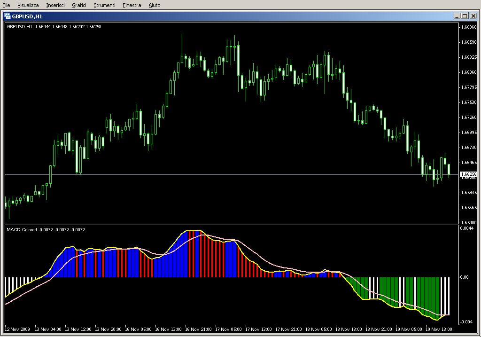The width and height of the screenshot is (481, 337).
Task: Click the 16 Nov 05:00 time label
Action: (138, 329)
